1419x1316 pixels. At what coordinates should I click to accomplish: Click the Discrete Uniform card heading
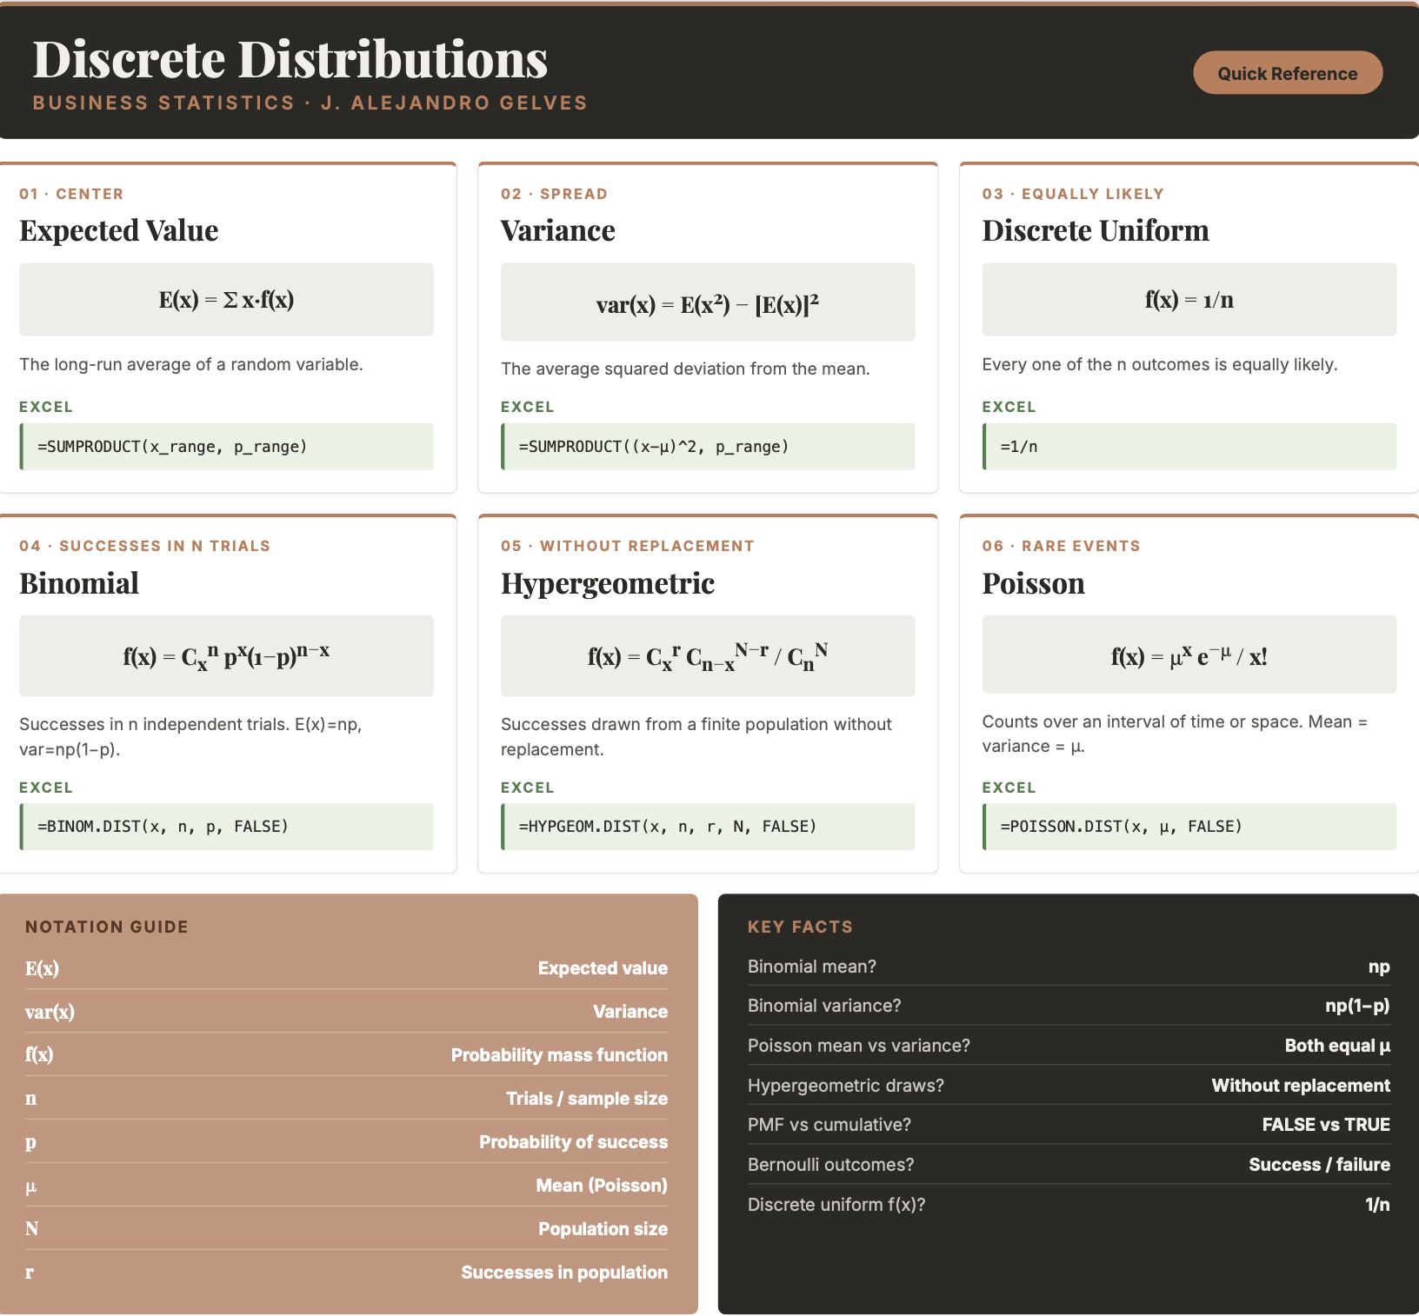[x=1096, y=230]
